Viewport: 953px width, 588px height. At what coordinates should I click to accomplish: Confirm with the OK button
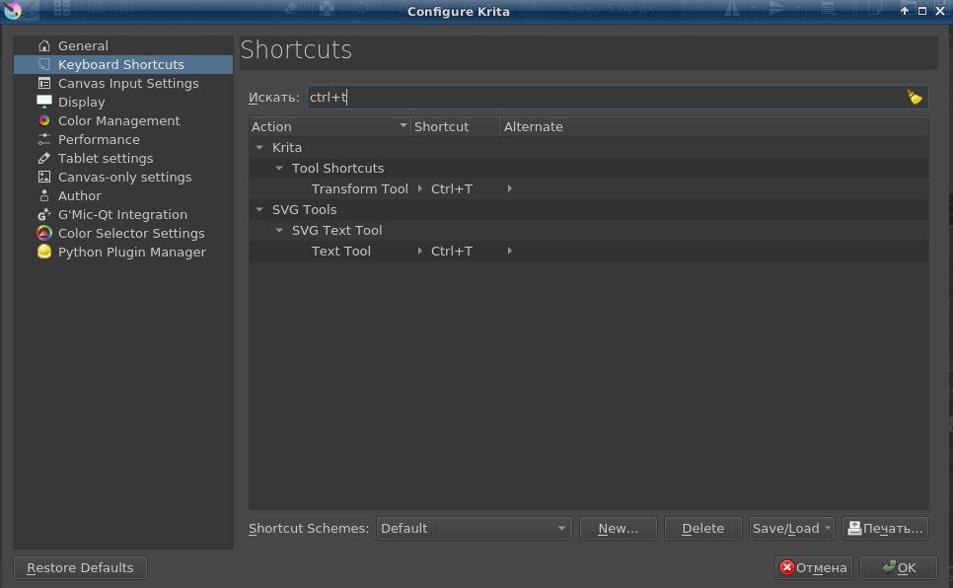[899, 567]
